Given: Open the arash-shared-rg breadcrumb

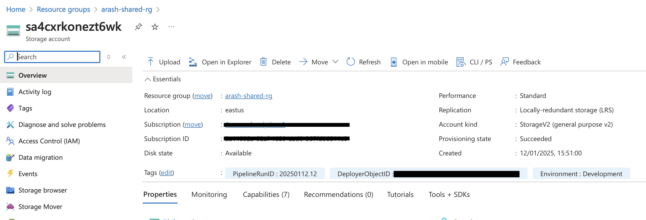Looking at the screenshot, I should coord(127,9).
